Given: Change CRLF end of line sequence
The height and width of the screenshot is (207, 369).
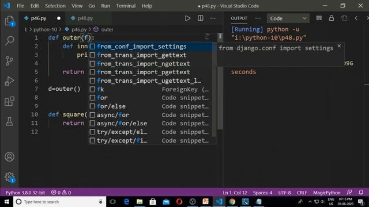Looking at the screenshot, I should [x=302, y=193].
